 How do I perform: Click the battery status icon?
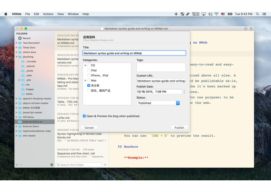pos(230,14)
